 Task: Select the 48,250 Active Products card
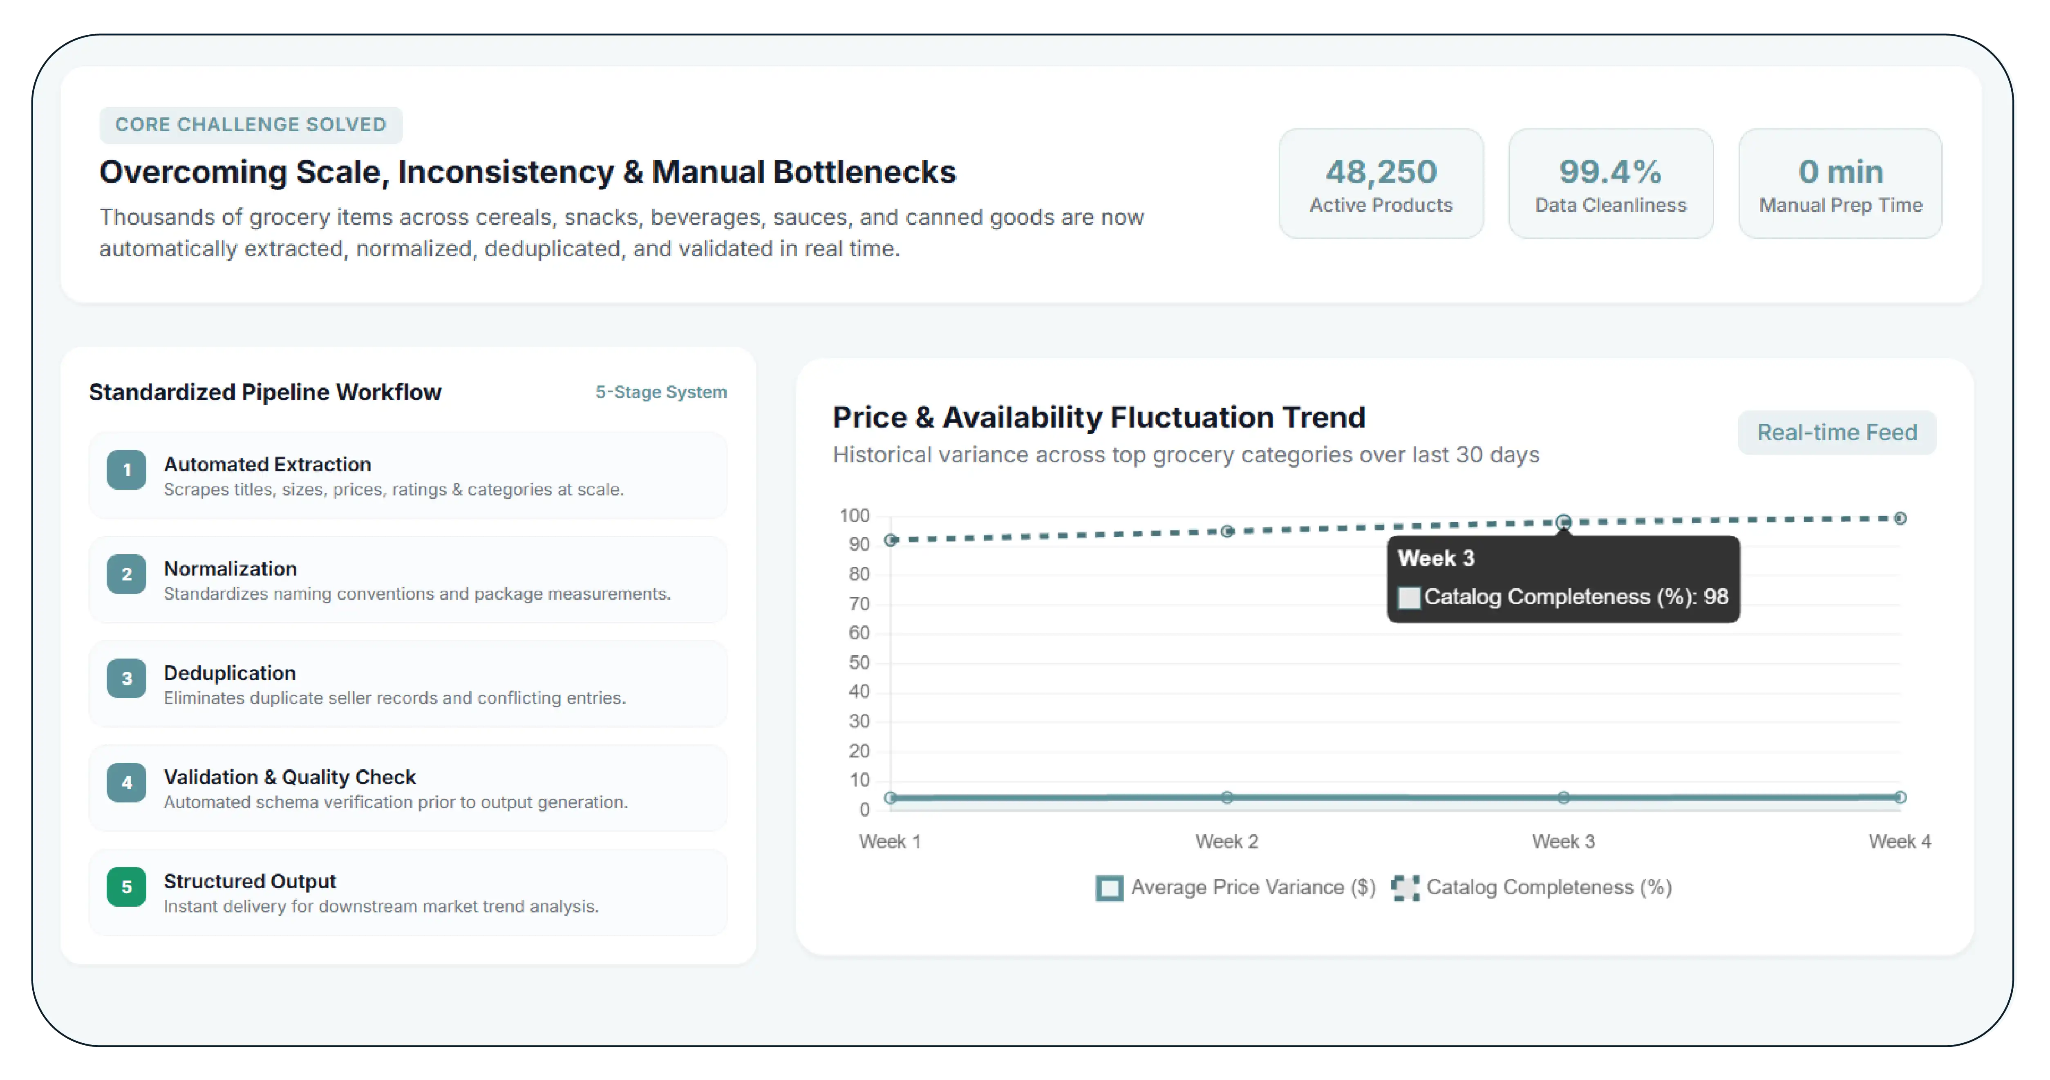1381,184
